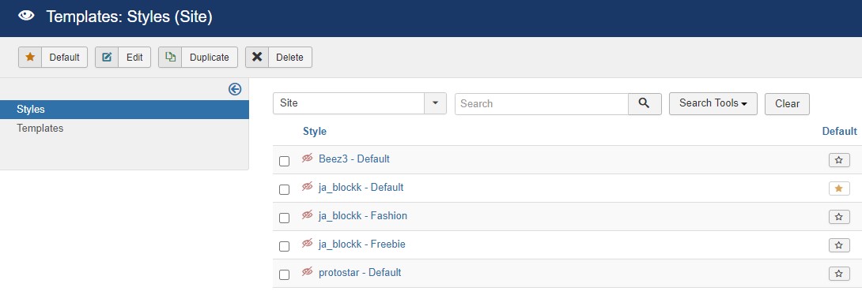862x291 pixels.
Task: Click the Delete toolbar button
Action: [x=278, y=57]
